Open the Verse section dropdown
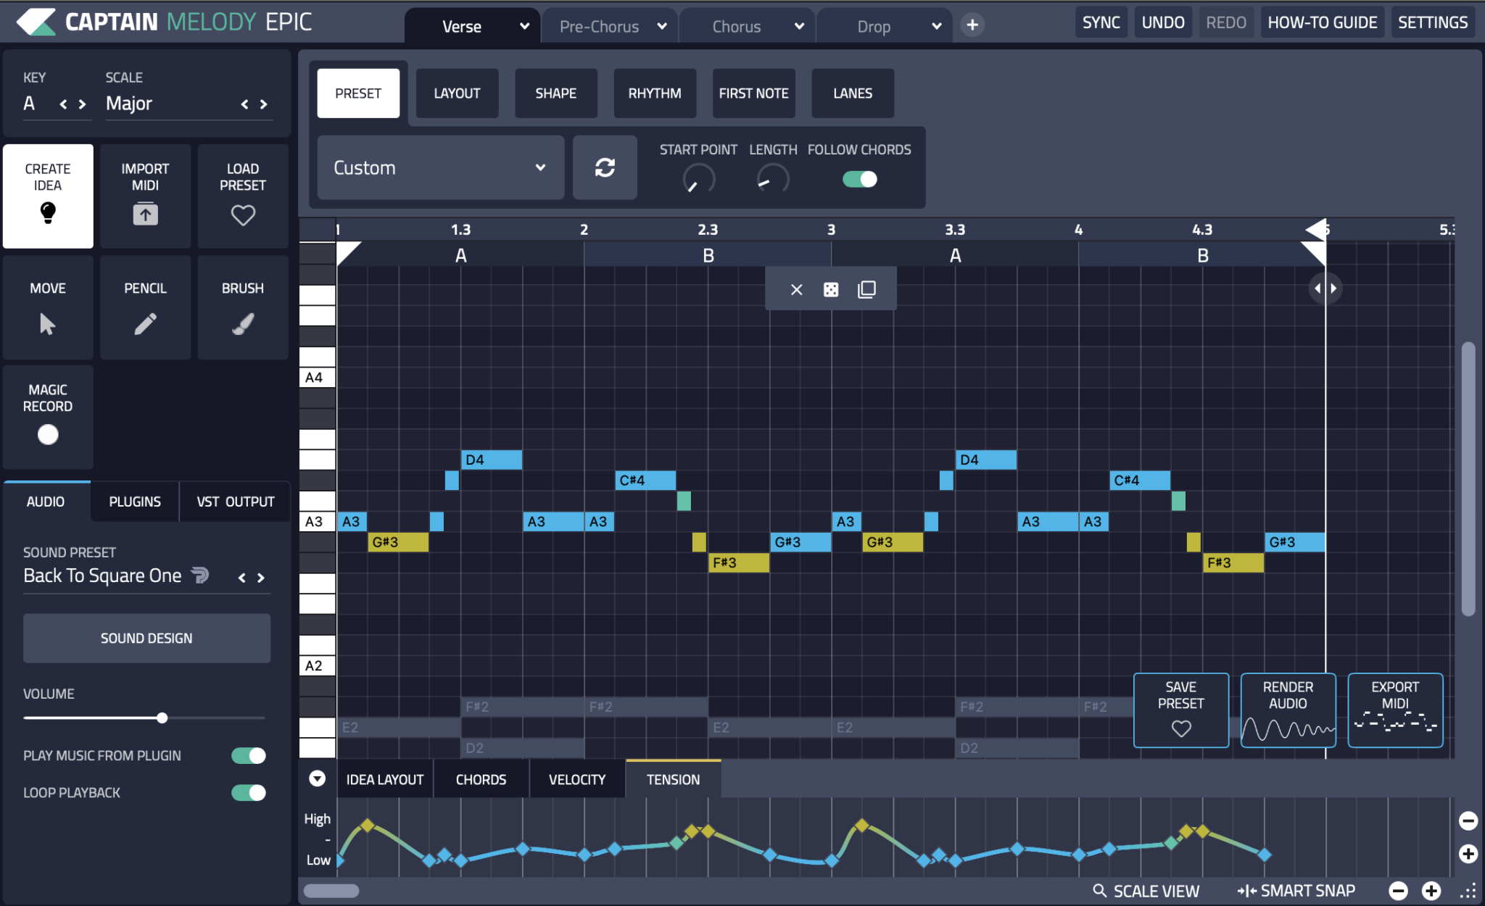The height and width of the screenshot is (906, 1485). coord(525,25)
